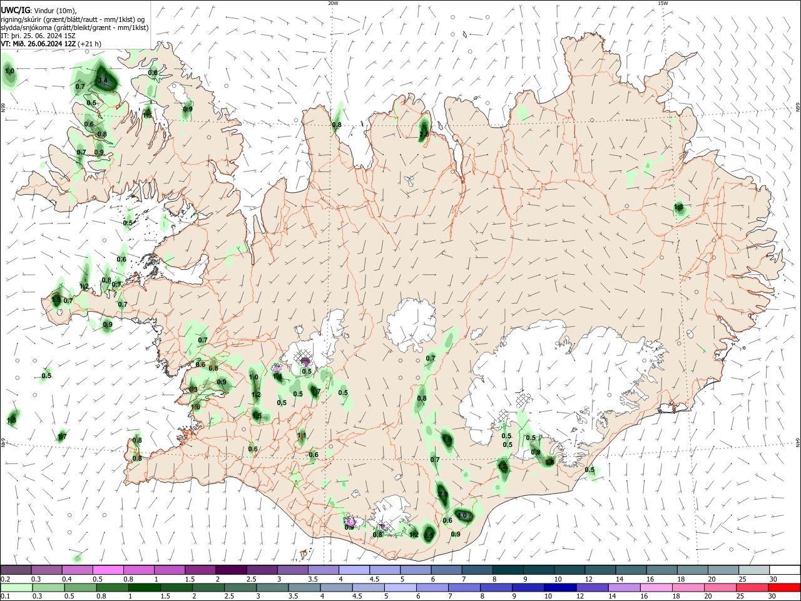The width and height of the screenshot is (801, 601).
Task: Click the 66N latitude label on right edge
Action: pyautogui.click(x=798, y=108)
